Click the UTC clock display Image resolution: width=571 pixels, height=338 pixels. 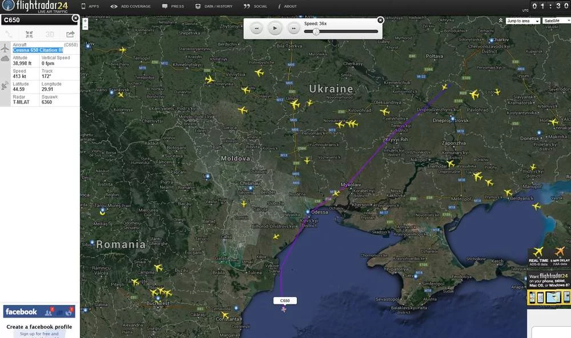[x=550, y=6]
